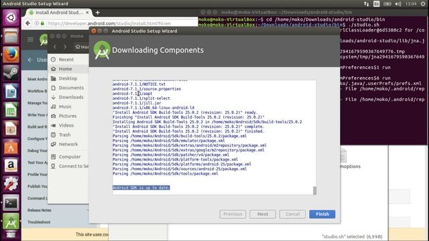Open Ubuntu Dash search icon in launcher
The height and width of the screenshot is (241, 429).
[11, 18]
